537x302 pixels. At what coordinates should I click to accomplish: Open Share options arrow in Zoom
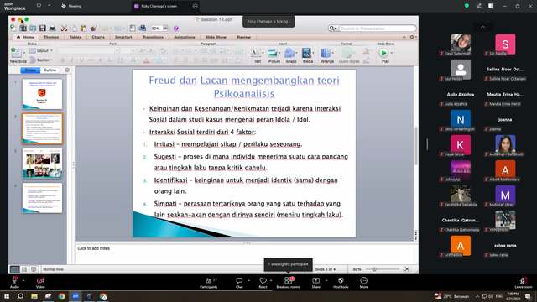[x=326, y=280]
